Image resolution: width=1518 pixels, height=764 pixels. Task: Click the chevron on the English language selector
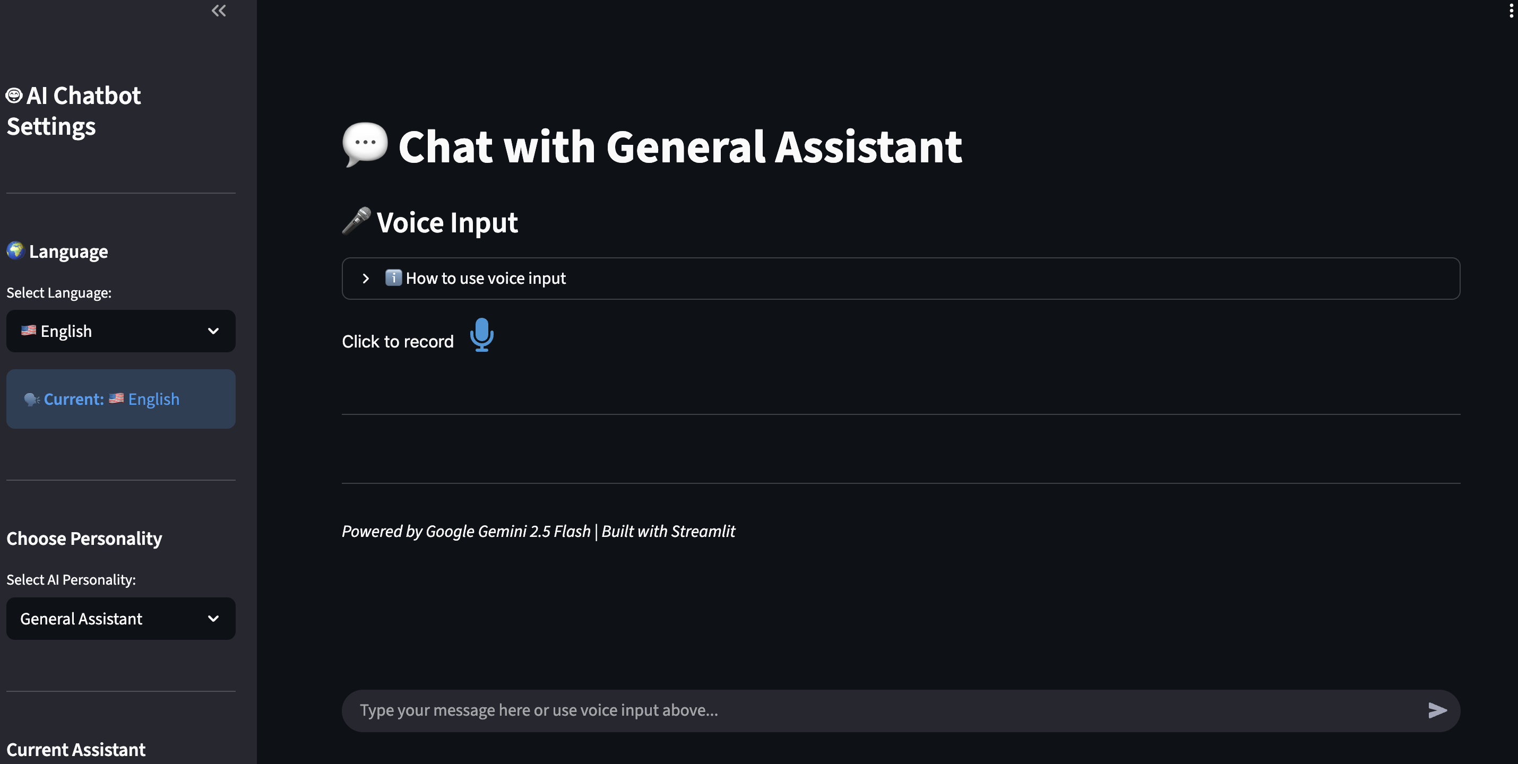tap(213, 331)
